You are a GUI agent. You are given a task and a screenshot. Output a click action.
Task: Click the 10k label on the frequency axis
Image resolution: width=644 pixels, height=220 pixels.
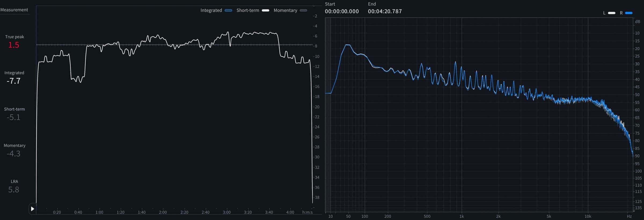point(588,216)
